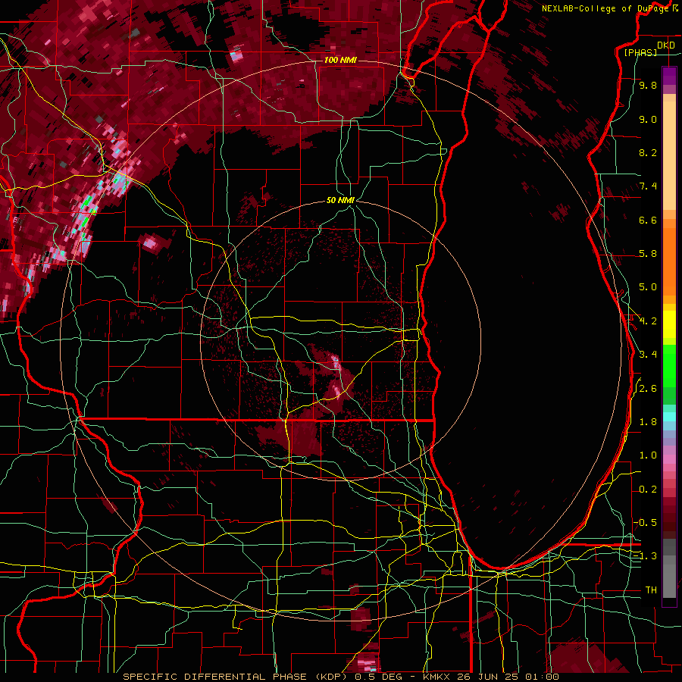
Task: Click the 0.2 value on the color scale
Action: click(x=648, y=490)
